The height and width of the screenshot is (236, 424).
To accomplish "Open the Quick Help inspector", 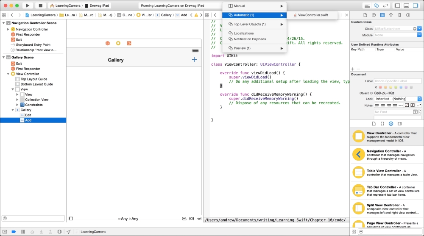I will click(x=374, y=15).
